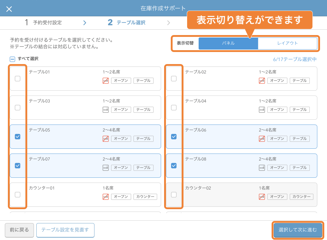Click 選択して次に進む to proceed

click(298, 230)
